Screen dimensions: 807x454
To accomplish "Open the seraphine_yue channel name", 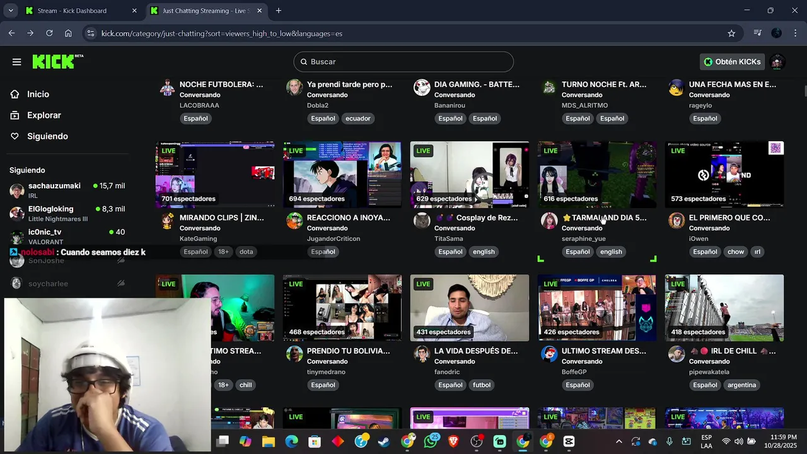I will tap(584, 239).
